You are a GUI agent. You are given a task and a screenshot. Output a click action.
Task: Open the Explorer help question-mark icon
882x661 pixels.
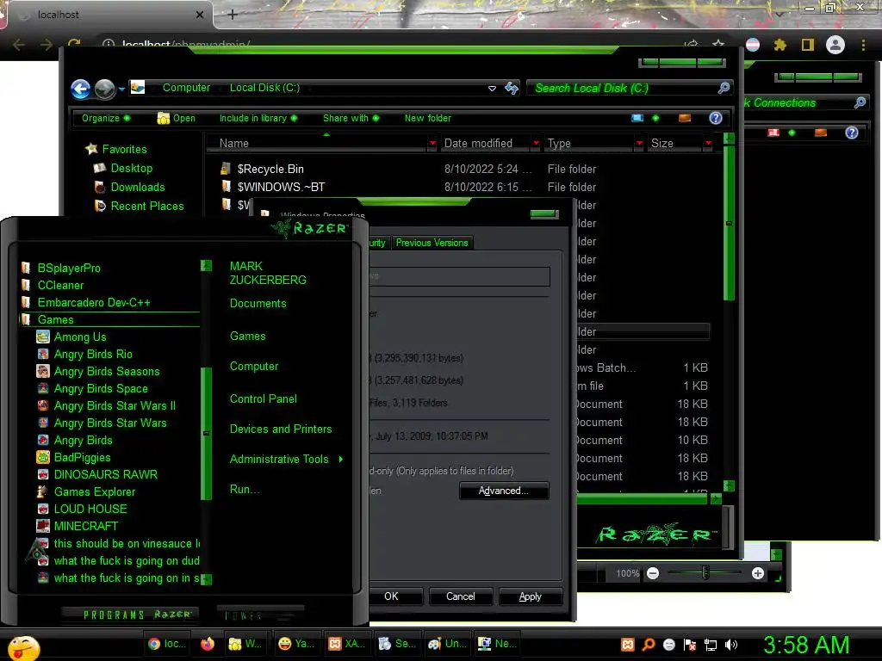[716, 118]
